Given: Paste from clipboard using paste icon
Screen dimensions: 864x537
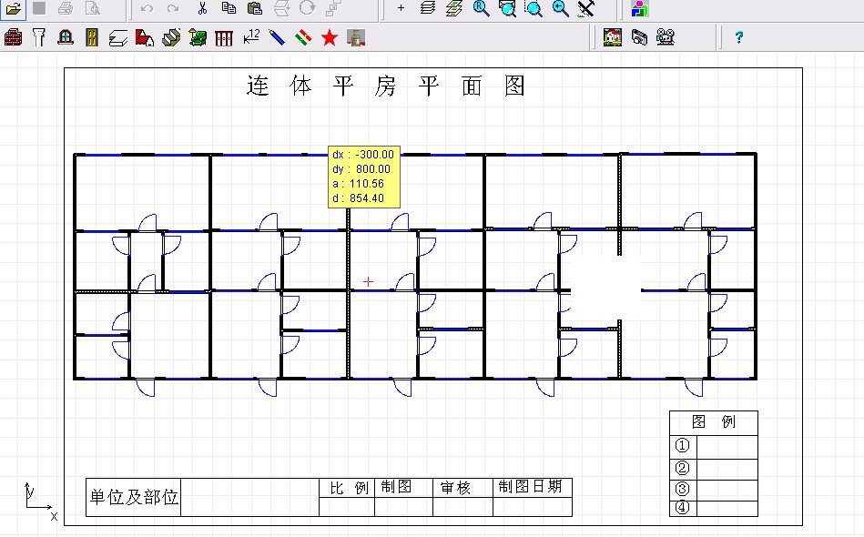Looking at the screenshot, I should click(255, 8).
